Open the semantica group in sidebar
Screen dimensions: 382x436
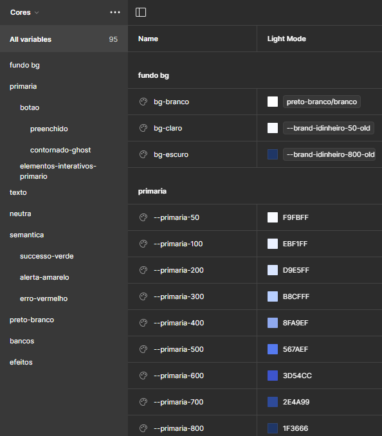pyautogui.click(x=27, y=235)
